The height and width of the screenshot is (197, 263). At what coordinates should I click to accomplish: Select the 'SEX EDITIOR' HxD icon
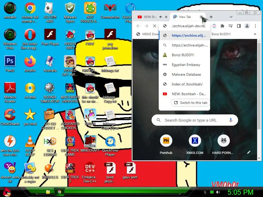pos(50,146)
